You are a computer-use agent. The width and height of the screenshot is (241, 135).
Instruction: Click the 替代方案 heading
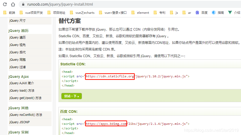pyautogui.click(x=70, y=21)
